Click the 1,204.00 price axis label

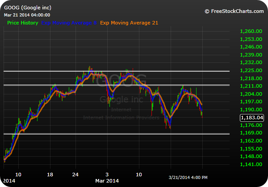click(250, 94)
